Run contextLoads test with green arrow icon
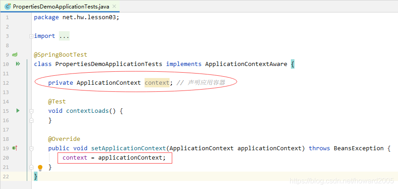The height and width of the screenshot is (189, 398). [18, 111]
